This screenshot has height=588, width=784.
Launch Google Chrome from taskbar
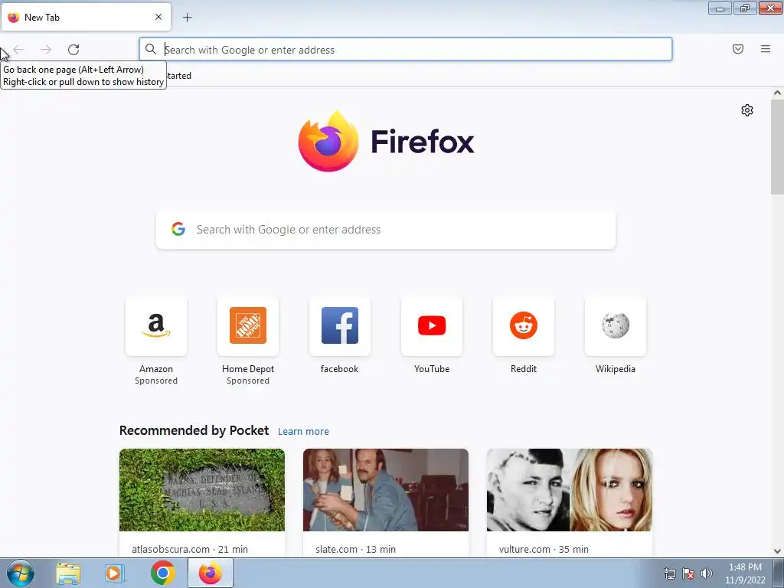point(162,573)
